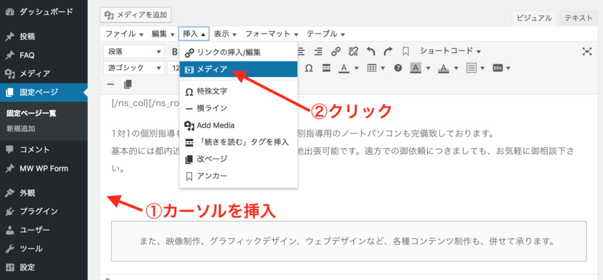Open the 游ゴシック font family dropdown
Image resolution: width=603 pixels, height=280 pixels.
click(133, 68)
